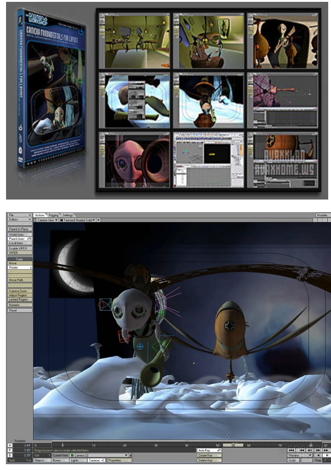331x471 pixels.
Task: Click the top-left green room thumbnail
Action: 134,40
